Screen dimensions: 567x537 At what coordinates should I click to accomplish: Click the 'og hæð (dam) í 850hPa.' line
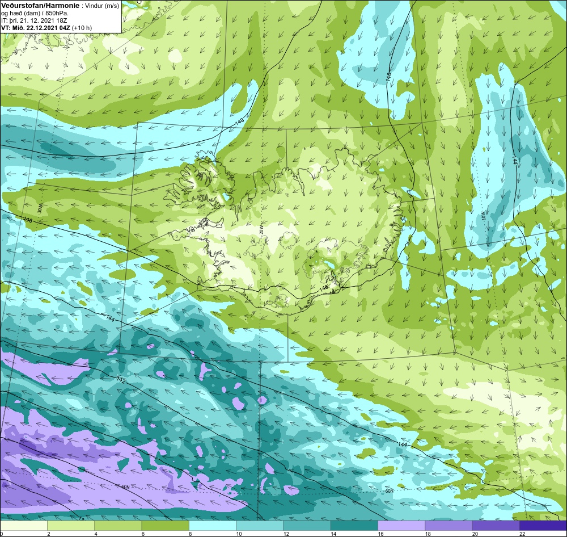[x=35, y=14]
